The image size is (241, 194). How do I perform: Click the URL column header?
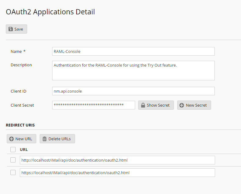(x=24, y=149)
